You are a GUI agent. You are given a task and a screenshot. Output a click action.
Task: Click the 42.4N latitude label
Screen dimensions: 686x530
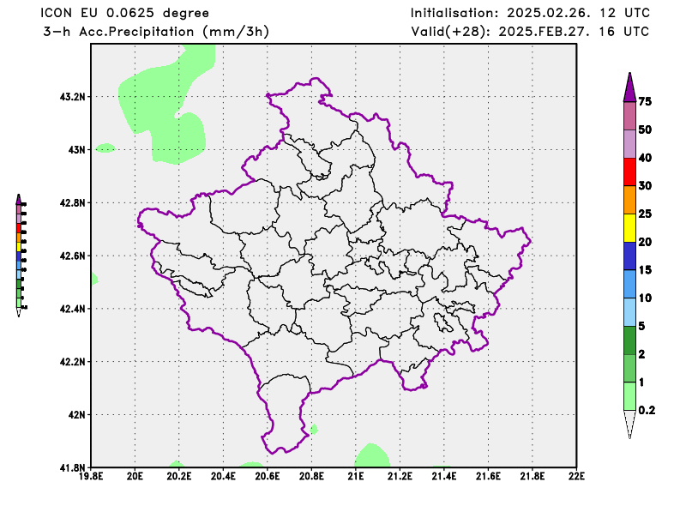point(72,309)
